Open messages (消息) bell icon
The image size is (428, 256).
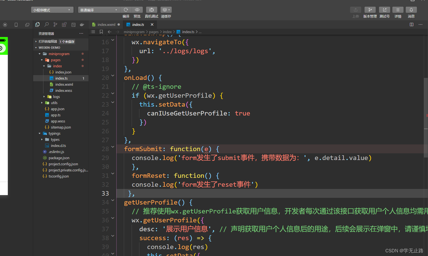411,10
